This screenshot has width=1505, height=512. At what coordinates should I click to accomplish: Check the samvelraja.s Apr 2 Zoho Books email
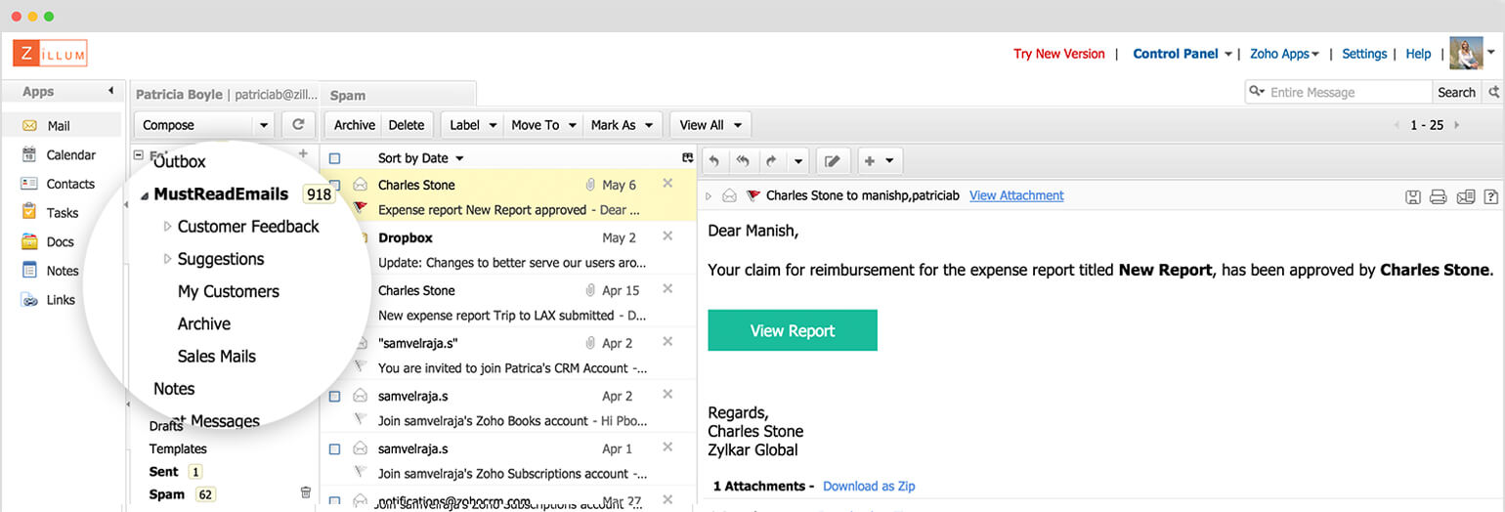(335, 397)
